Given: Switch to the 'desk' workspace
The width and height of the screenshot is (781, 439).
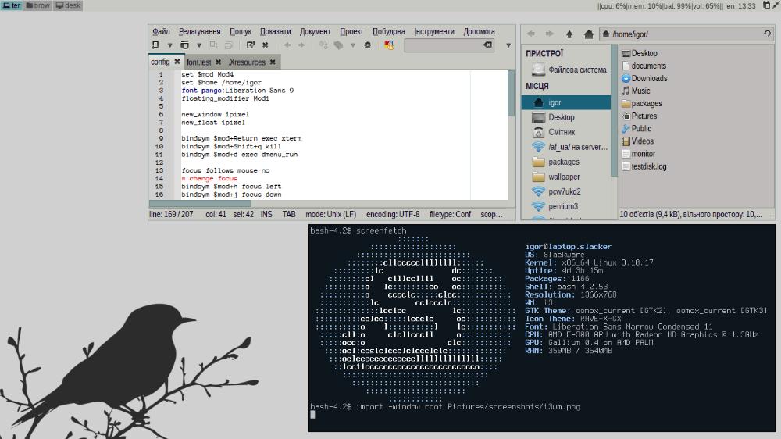Looking at the screenshot, I should [68, 5].
